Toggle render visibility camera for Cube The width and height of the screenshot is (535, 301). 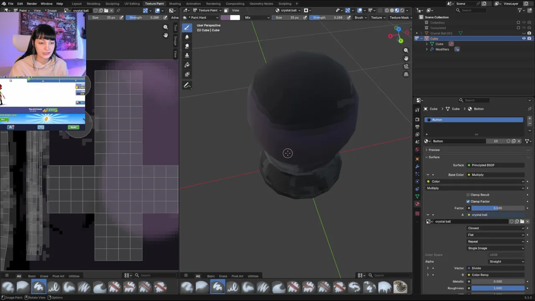[x=529, y=38]
